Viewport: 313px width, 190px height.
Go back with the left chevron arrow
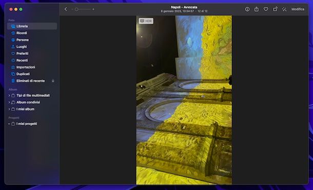point(66,9)
